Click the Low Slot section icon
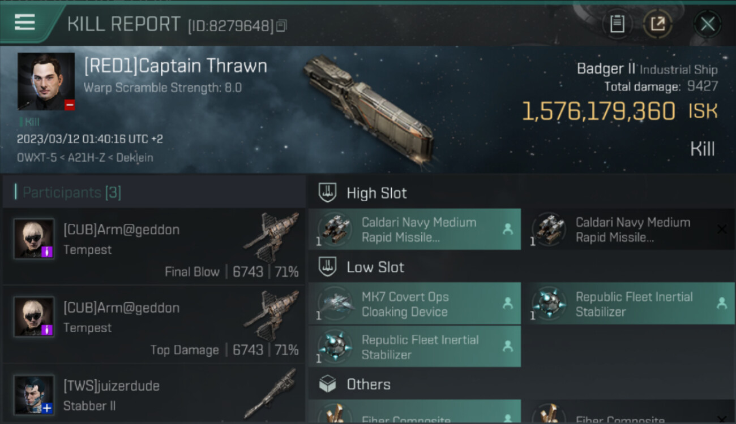This screenshot has width=736, height=424. click(328, 267)
